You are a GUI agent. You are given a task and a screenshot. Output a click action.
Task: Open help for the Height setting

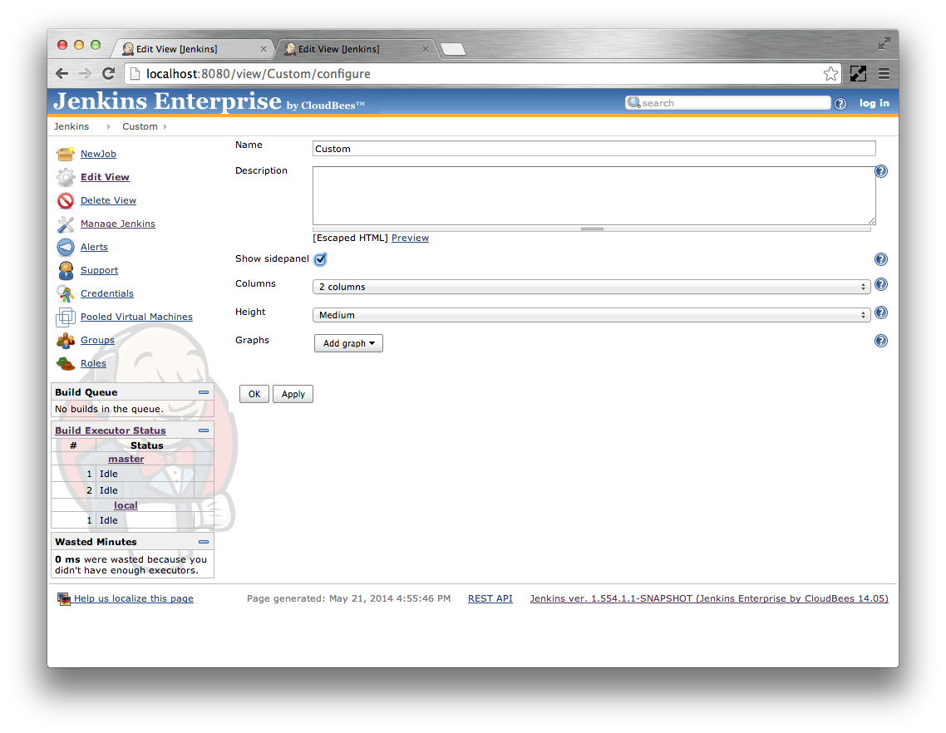pyautogui.click(x=881, y=313)
